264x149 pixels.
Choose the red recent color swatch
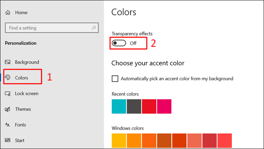pyautogui.click(x=149, y=106)
